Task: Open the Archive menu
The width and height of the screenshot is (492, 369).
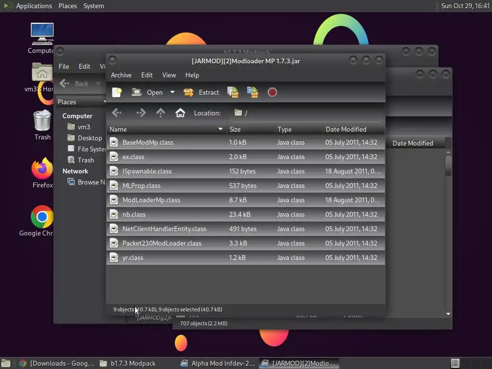Action: [121, 75]
